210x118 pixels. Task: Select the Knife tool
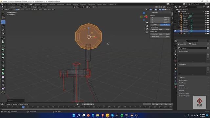click(3, 66)
